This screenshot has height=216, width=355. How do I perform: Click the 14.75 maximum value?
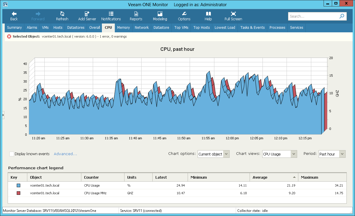pos(338,193)
